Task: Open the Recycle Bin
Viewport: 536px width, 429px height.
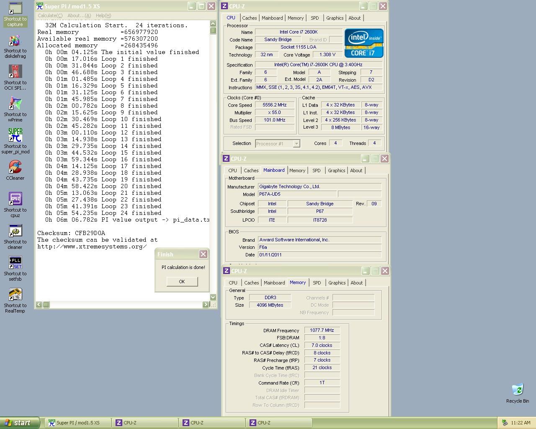Action: pos(518,393)
